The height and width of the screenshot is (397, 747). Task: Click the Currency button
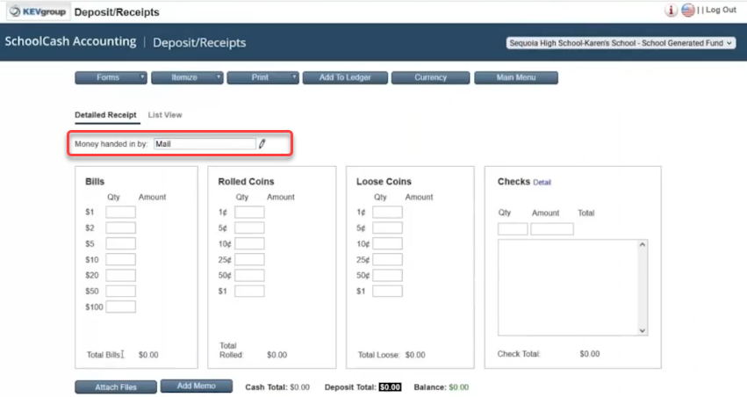tap(430, 77)
